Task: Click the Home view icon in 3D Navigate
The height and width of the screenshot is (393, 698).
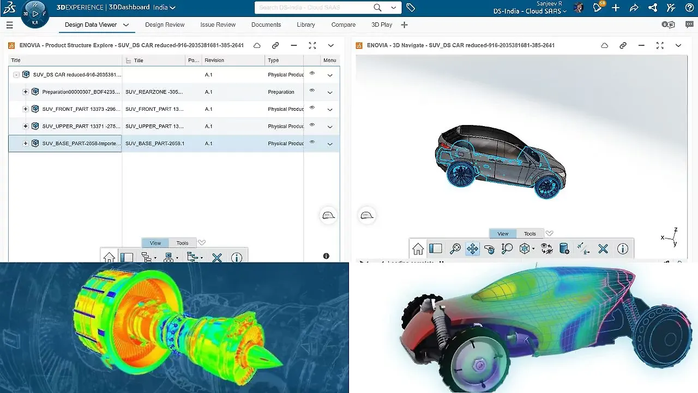Action: pos(418,248)
